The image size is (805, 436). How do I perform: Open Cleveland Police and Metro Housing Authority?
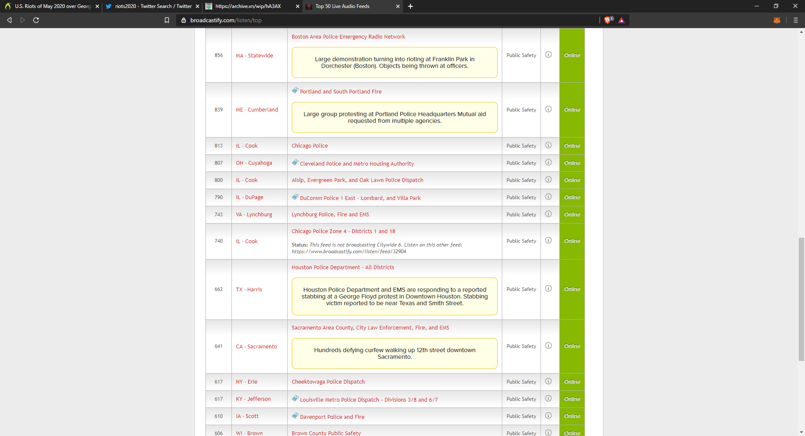click(x=357, y=164)
